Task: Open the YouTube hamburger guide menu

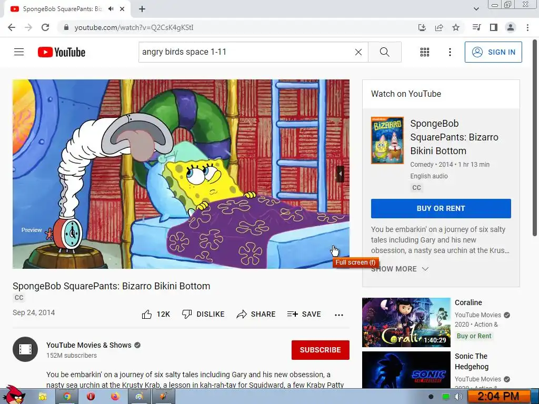Action: [19, 52]
